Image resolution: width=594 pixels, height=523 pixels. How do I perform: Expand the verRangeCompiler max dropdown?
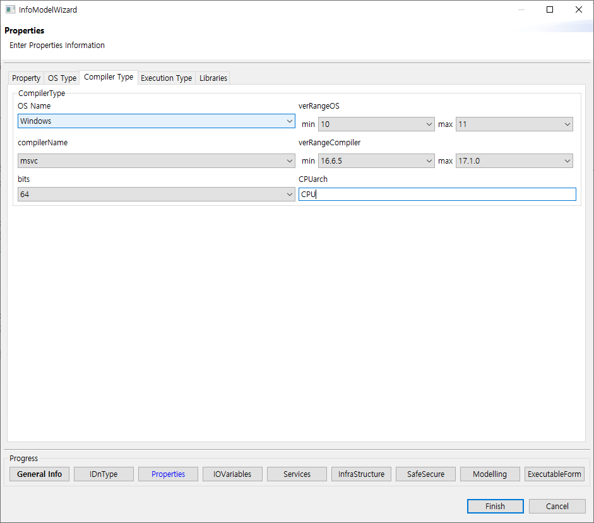click(x=566, y=160)
